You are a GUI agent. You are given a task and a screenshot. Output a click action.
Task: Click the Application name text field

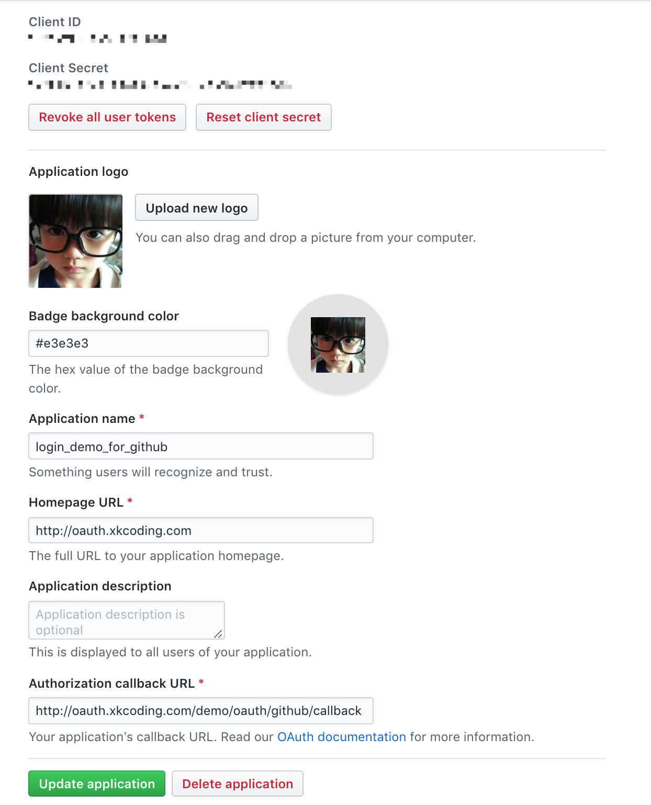(x=201, y=446)
